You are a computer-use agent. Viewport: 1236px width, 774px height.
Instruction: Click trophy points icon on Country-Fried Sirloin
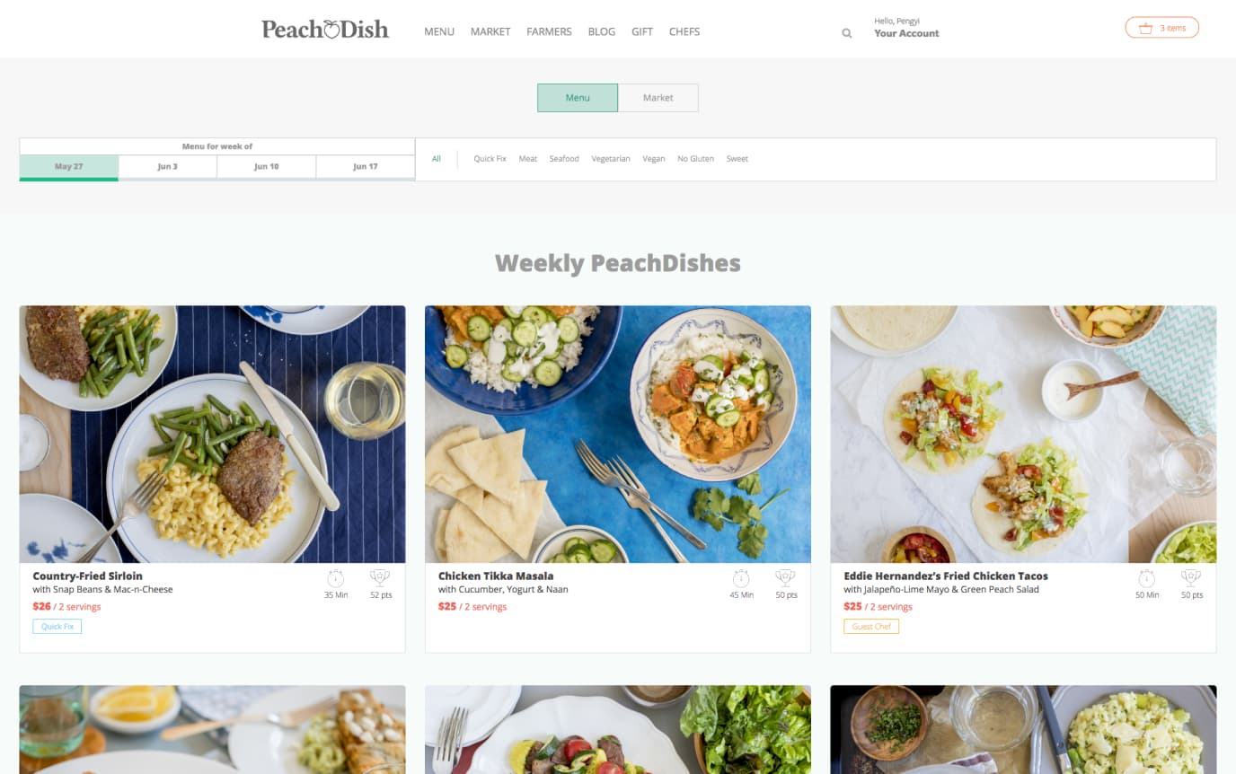(380, 578)
